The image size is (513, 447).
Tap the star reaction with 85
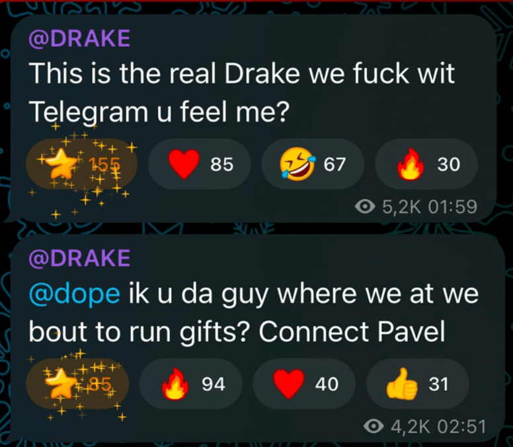point(77,384)
